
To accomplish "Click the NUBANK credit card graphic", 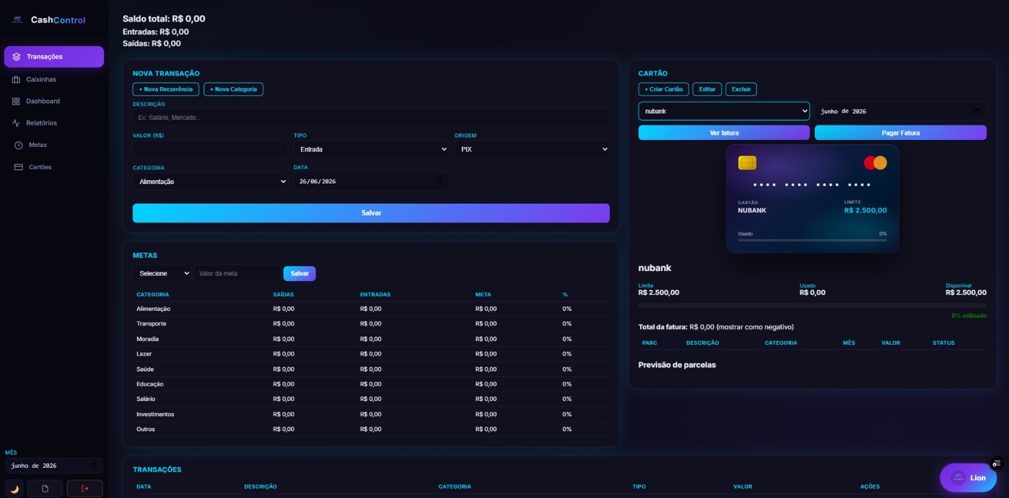I will click(x=812, y=199).
